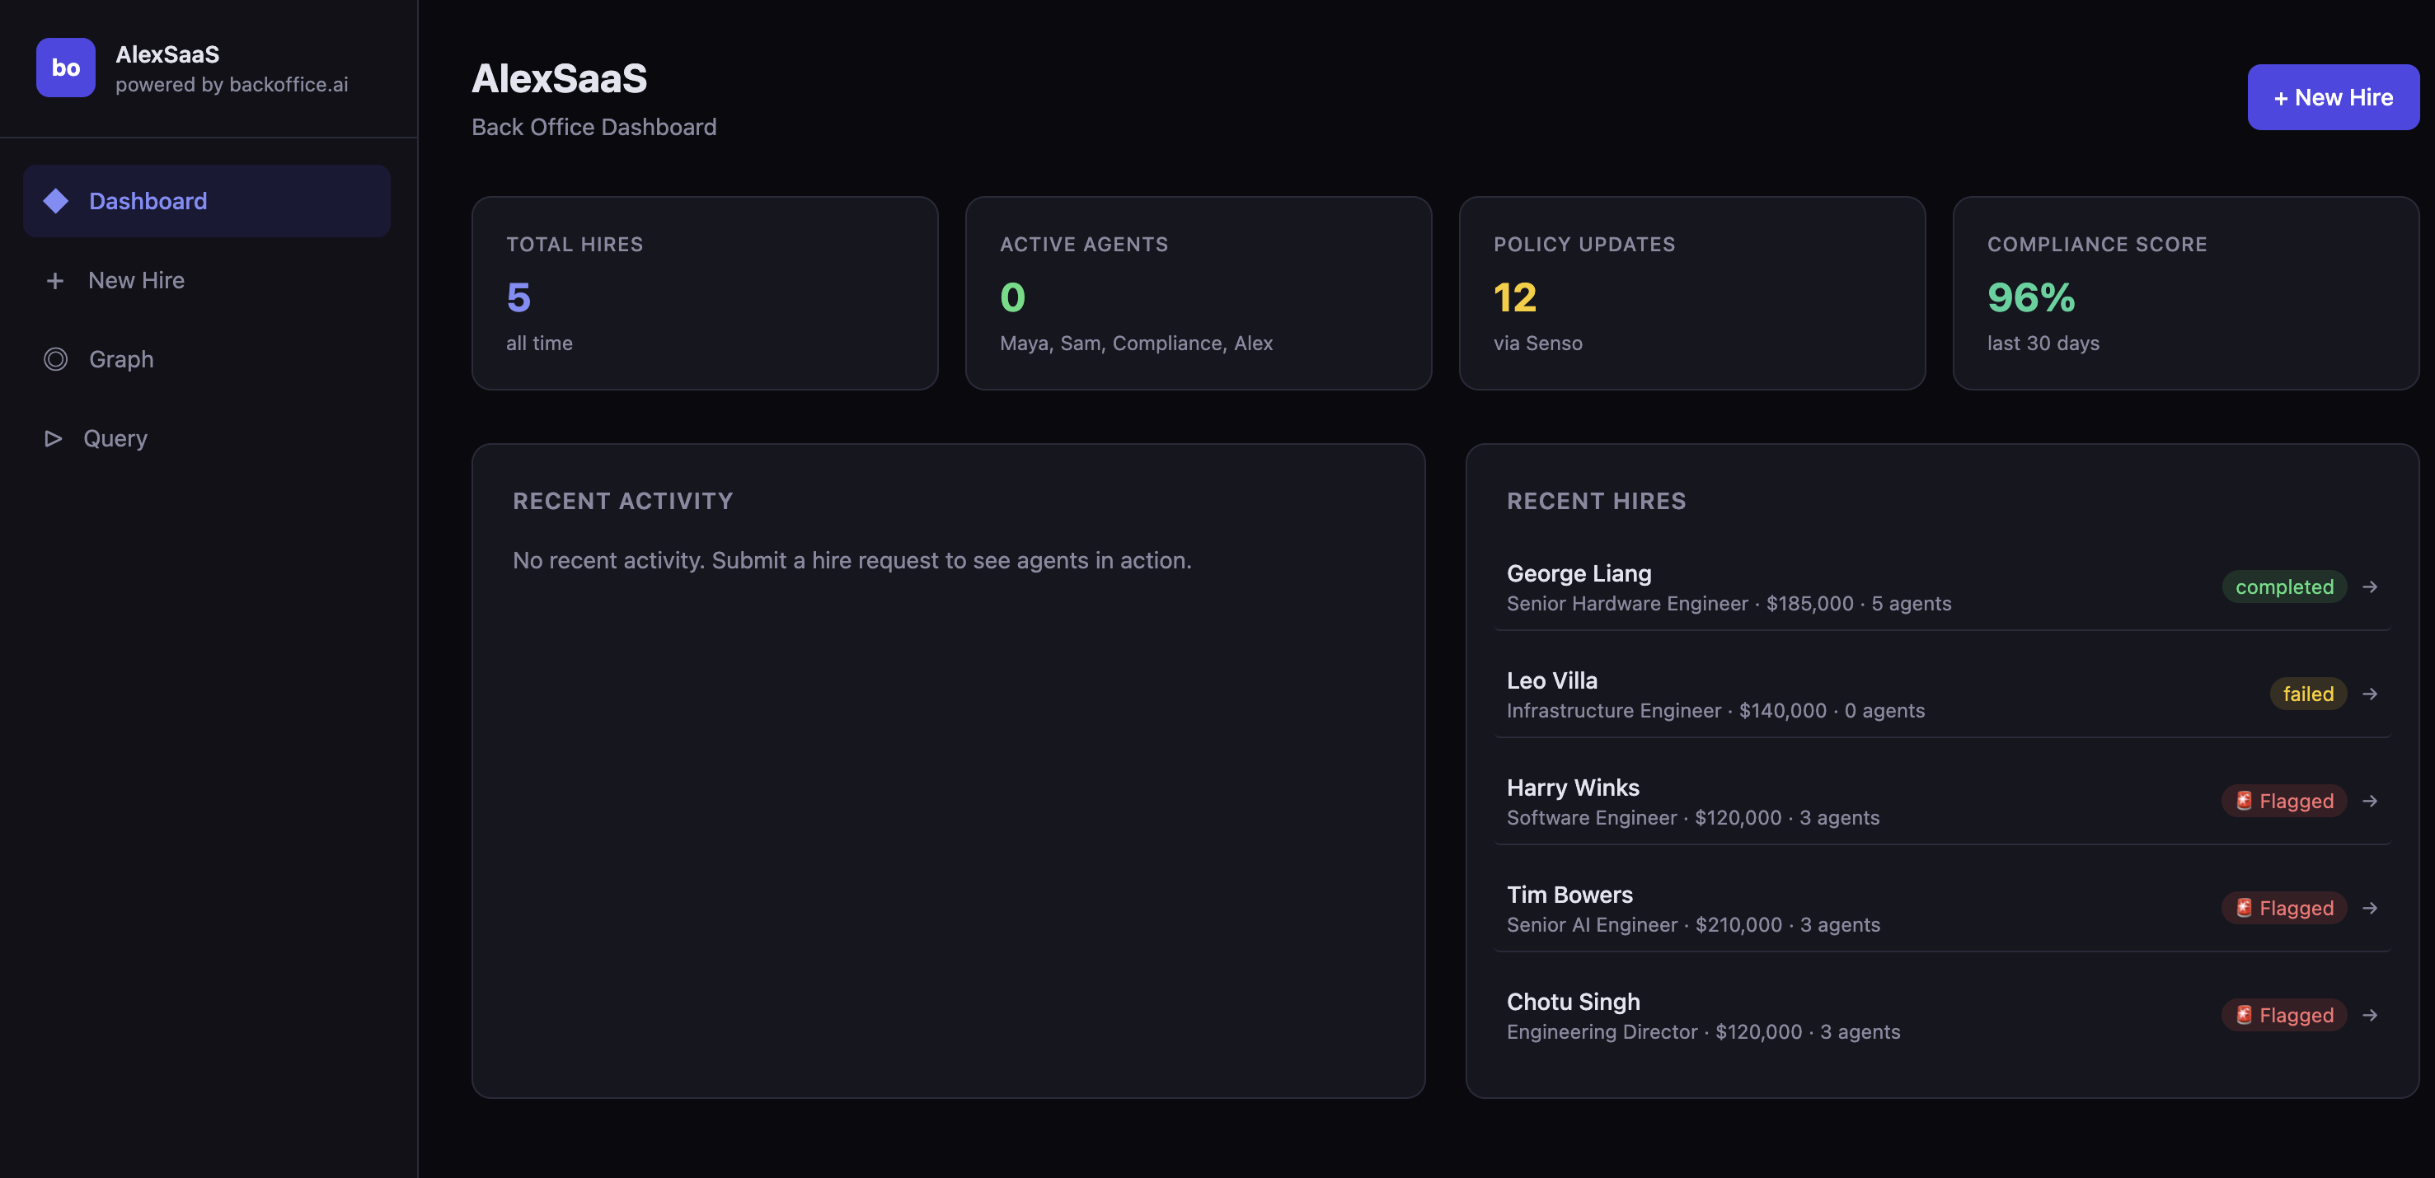Open the Total Hires stat card
Image resolution: width=2435 pixels, height=1178 pixels.
pos(704,292)
